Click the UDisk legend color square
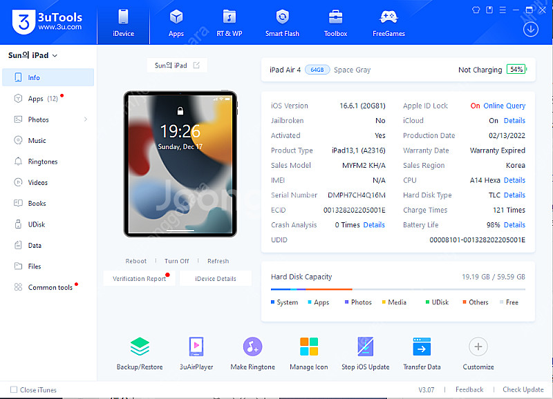 pyautogui.click(x=427, y=302)
